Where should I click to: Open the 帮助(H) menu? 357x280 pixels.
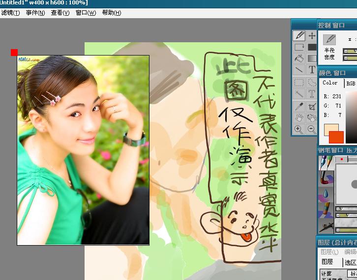point(112,12)
